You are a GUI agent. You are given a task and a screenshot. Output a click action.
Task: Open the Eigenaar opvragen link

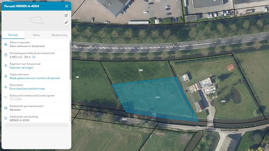pos(21,68)
